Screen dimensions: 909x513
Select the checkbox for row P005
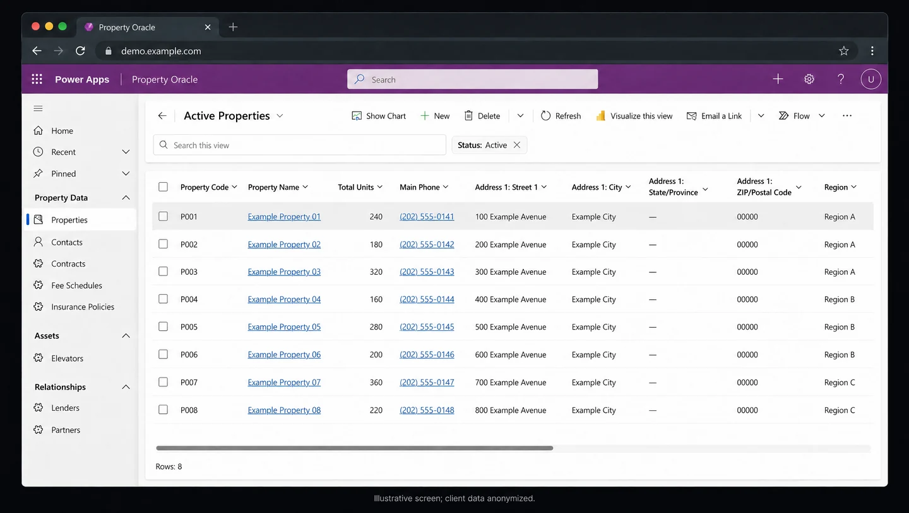click(163, 326)
